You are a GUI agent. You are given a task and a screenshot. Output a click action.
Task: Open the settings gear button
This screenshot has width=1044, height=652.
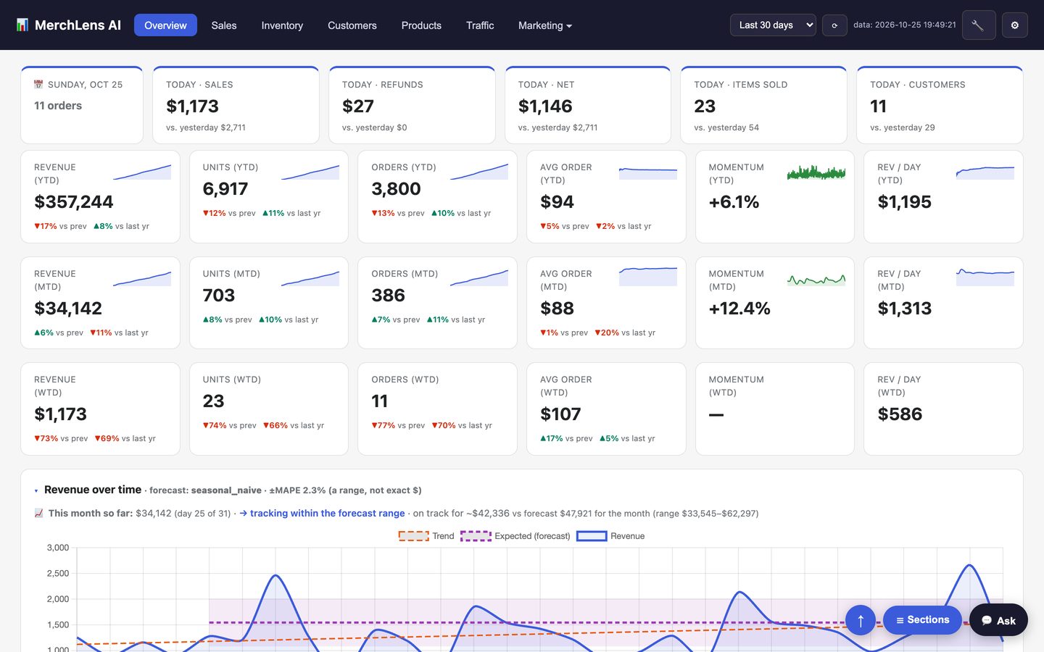[1014, 25]
